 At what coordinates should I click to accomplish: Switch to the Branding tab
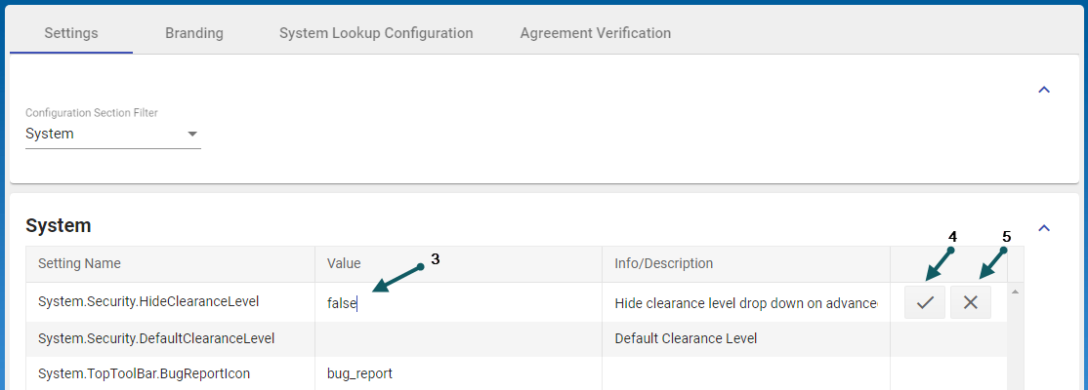pyautogui.click(x=193, y=33)
